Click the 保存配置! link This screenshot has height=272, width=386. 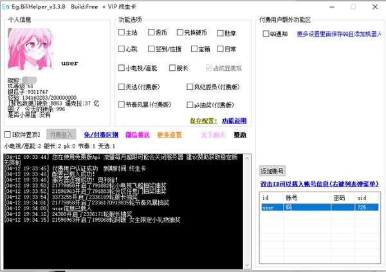point(203,121)
